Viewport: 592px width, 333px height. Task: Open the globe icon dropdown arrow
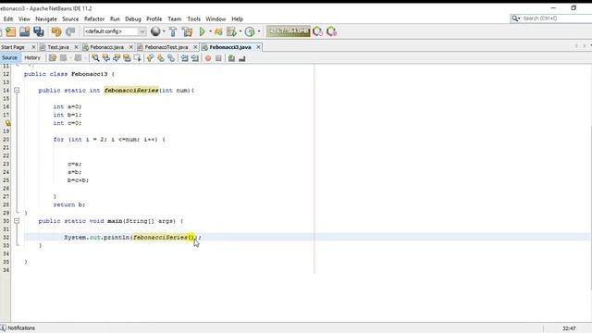[164, 31]
